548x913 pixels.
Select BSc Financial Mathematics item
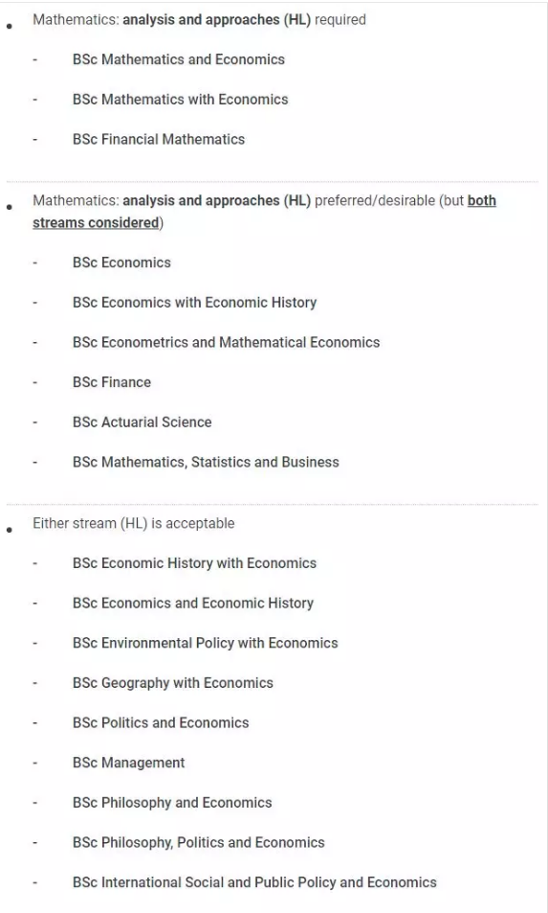coord(159,139)
